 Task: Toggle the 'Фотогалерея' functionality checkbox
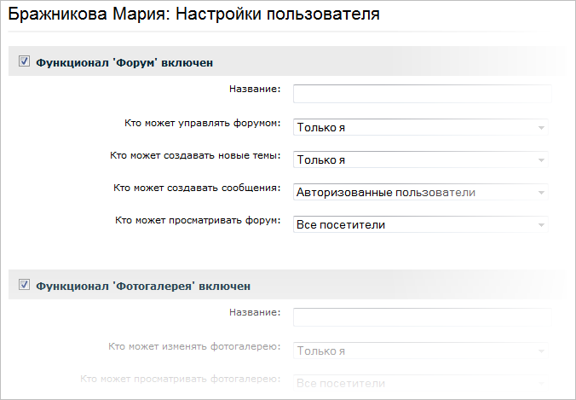tap(24, 285)
